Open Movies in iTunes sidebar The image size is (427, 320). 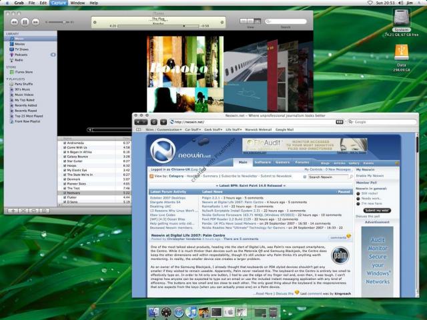(x=19, y=44)
